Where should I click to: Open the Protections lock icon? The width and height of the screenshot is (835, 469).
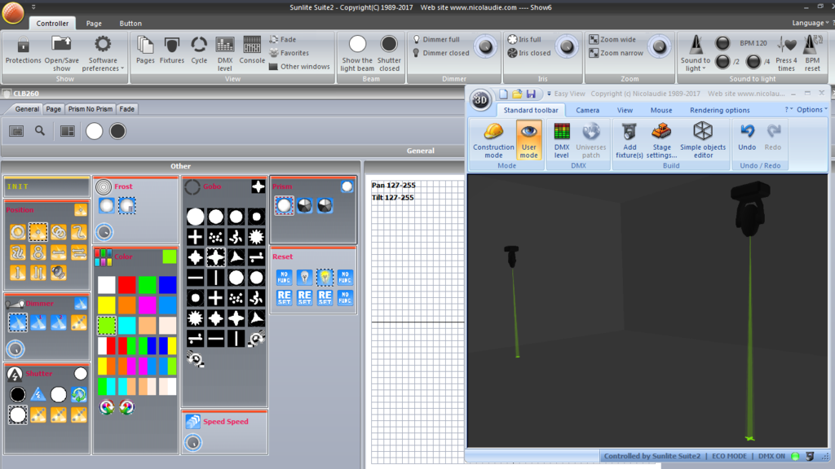click(x=23, y=50)
